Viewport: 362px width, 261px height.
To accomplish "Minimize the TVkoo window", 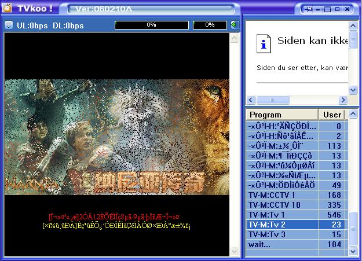I will pyautogui.click(x=318, y=9).
